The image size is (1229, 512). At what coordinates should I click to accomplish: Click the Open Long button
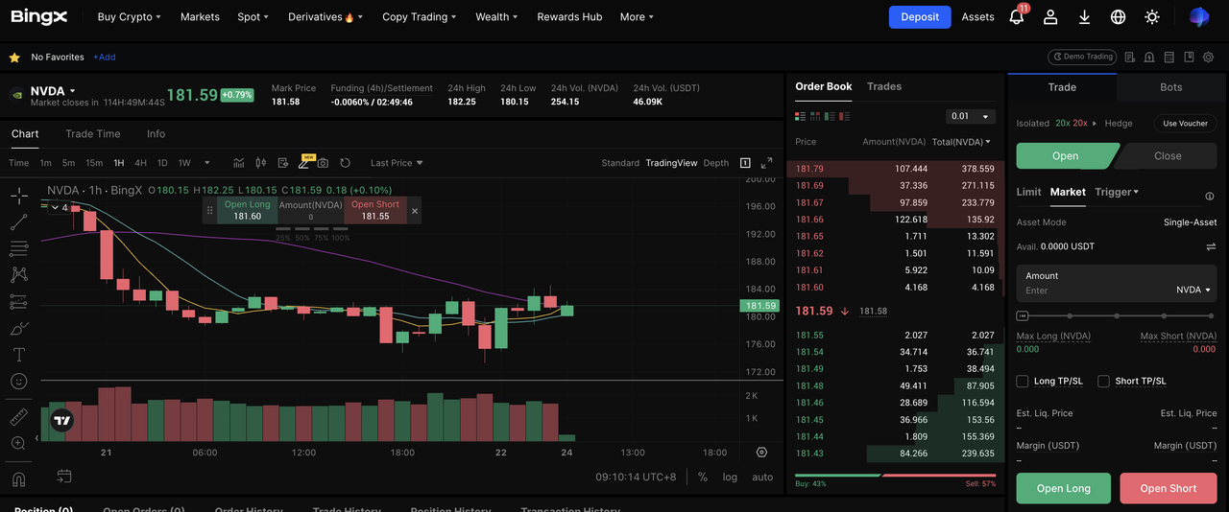click(x=1063, y=488)
